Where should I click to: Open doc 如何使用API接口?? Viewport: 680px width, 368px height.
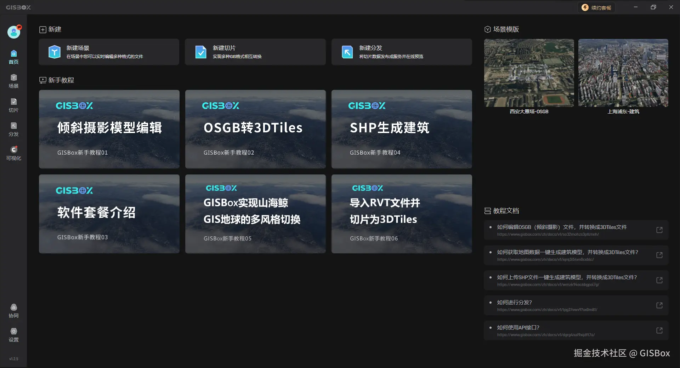(576, 330)
